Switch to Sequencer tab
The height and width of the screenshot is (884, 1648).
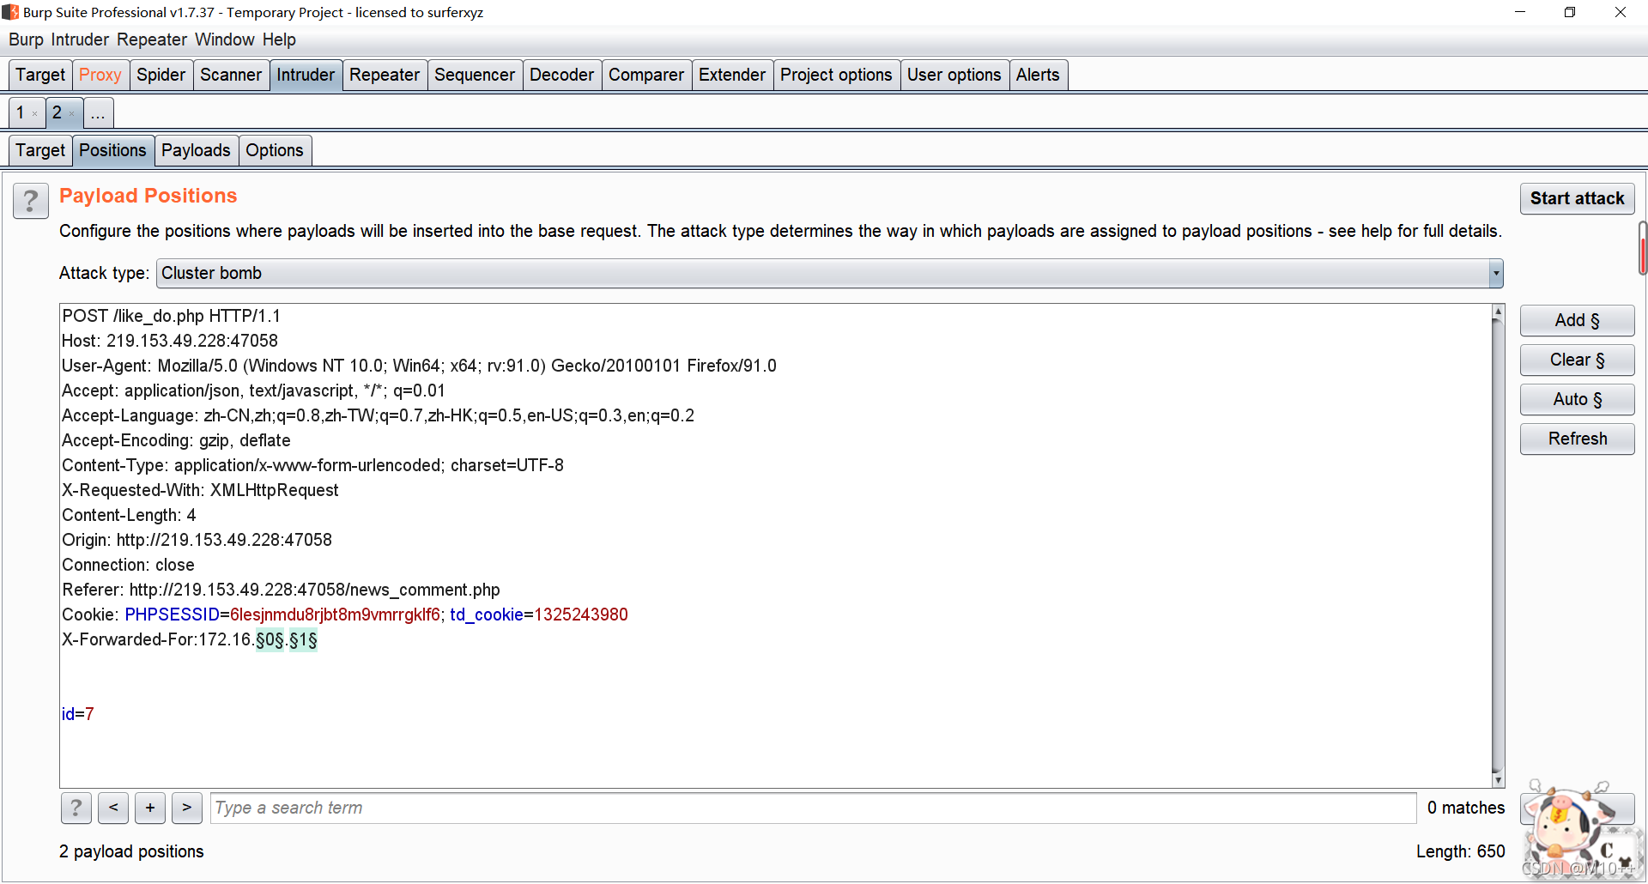475,75
